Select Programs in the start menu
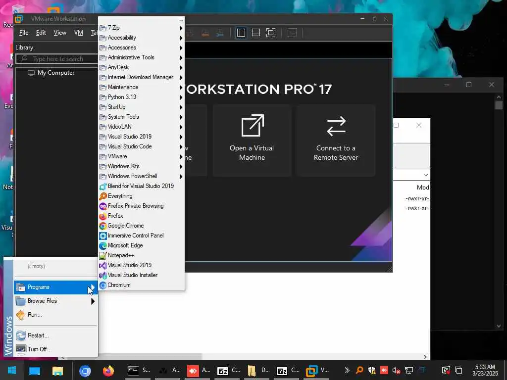 click(55, 287)
